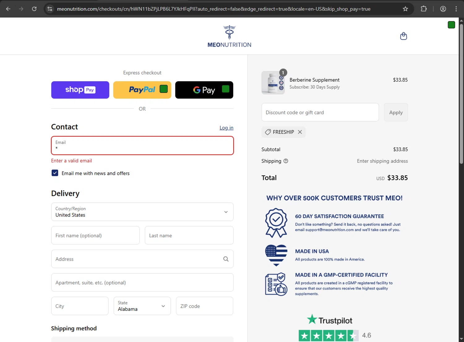This screenshot has height=342, width=464.
Task: Click the '60 DAY SATISFACTION GUARANTEE' title
Action: click(x=339, y=216)
